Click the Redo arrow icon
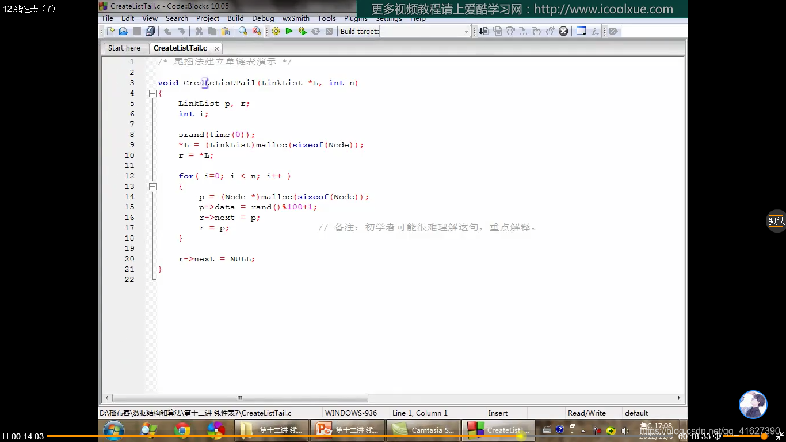The image size is (786, 442). point(181,31)
